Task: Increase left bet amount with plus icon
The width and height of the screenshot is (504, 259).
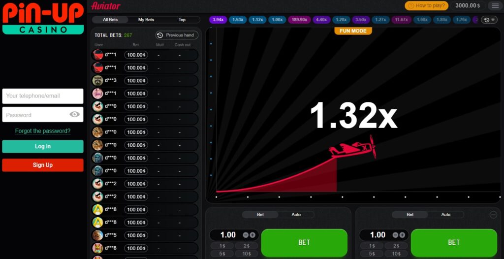Action: (252, 235)
